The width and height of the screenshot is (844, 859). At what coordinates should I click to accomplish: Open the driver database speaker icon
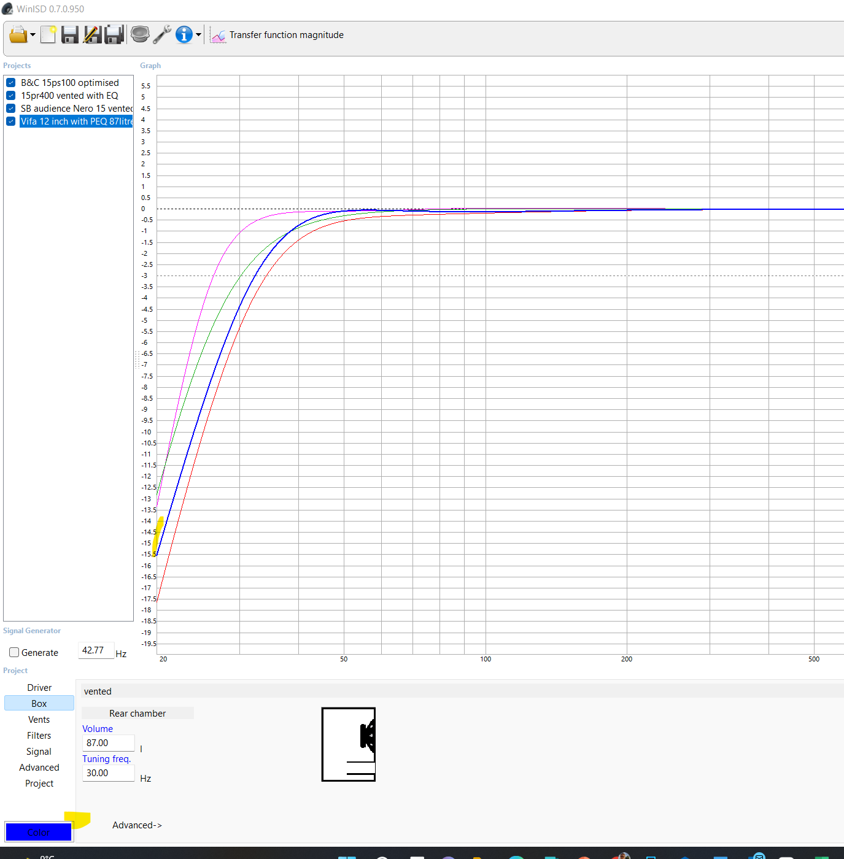click(x=140, y=34)
